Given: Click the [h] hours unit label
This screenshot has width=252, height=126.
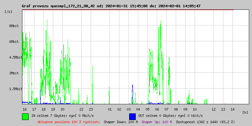Looking at the screenshot, I should click(x=245, y=112).
